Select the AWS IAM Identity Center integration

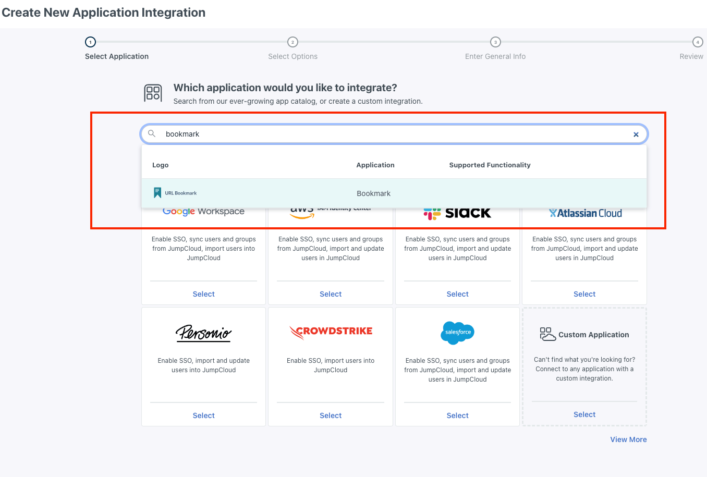click(331, 294)
